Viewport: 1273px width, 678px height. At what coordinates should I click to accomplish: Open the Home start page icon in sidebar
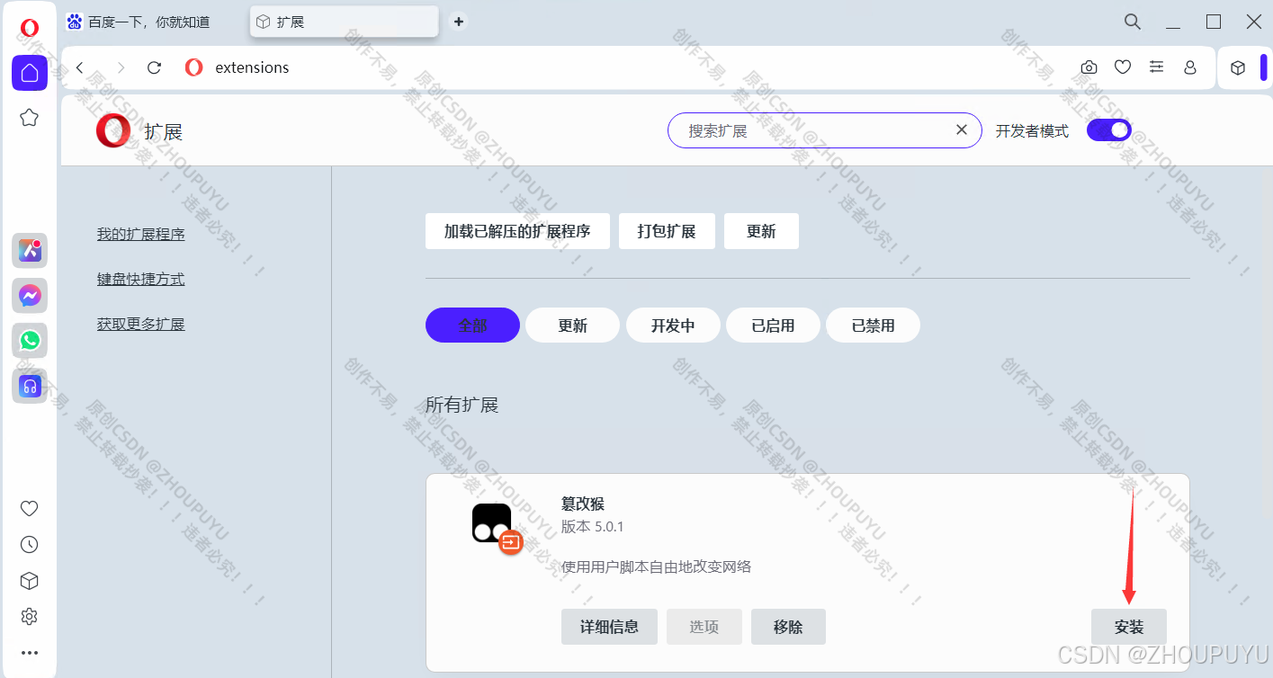(30, 73)
